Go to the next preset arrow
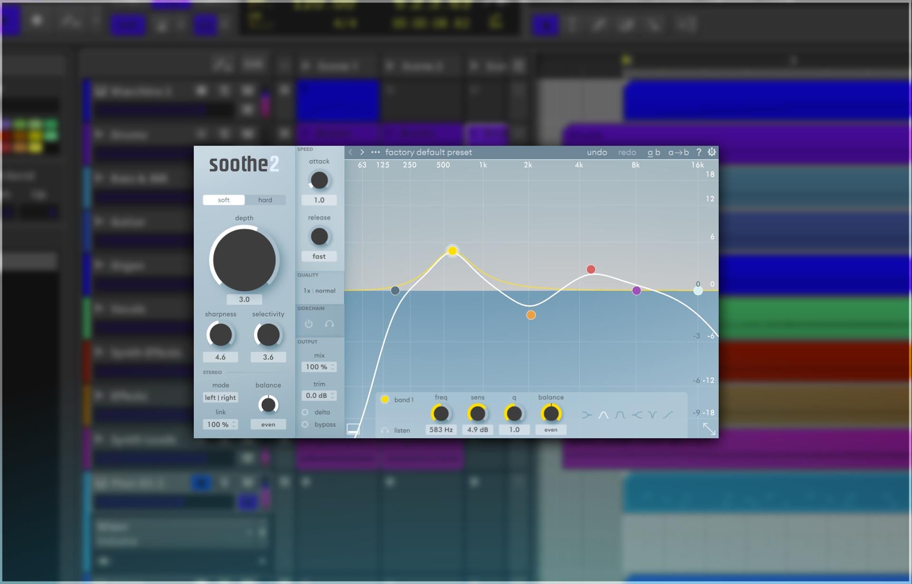Image resolution: width=912 pixels, height=584 pixels. point(362,152)
